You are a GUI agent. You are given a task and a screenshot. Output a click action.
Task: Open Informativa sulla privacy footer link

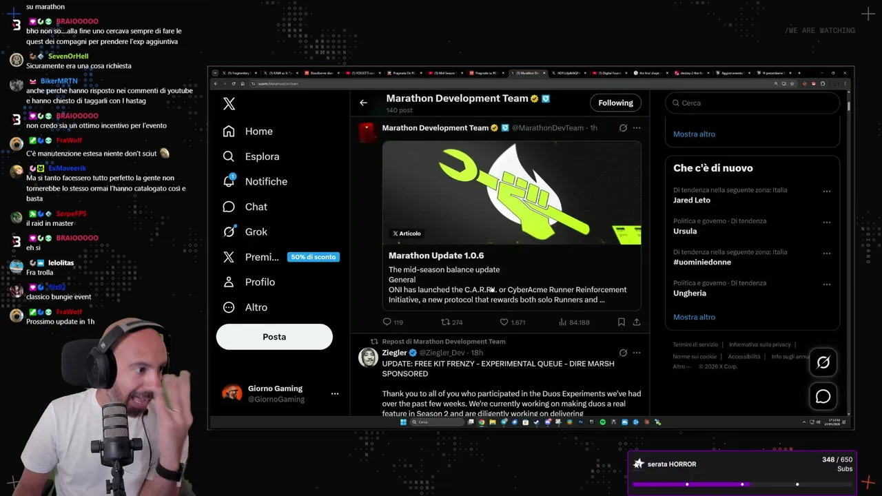click(x=760, y=344)
